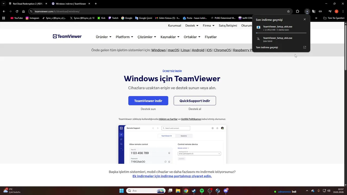
Task: Go back with the browser back arrow
Action: [x=4, y=11]
